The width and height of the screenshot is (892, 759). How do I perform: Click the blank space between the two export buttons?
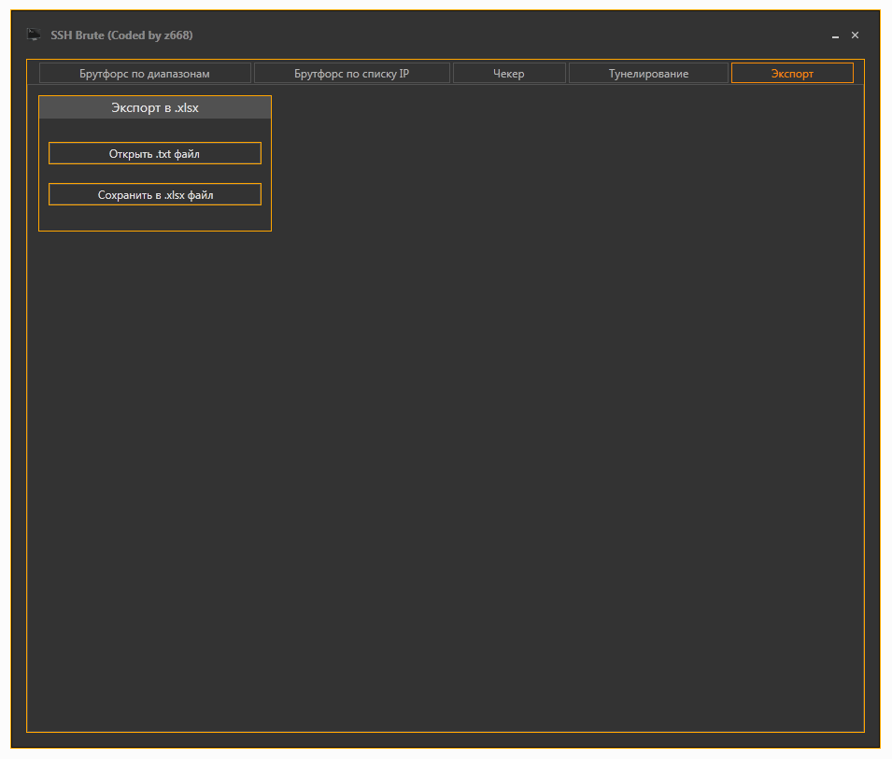click(x=155, y=174)
